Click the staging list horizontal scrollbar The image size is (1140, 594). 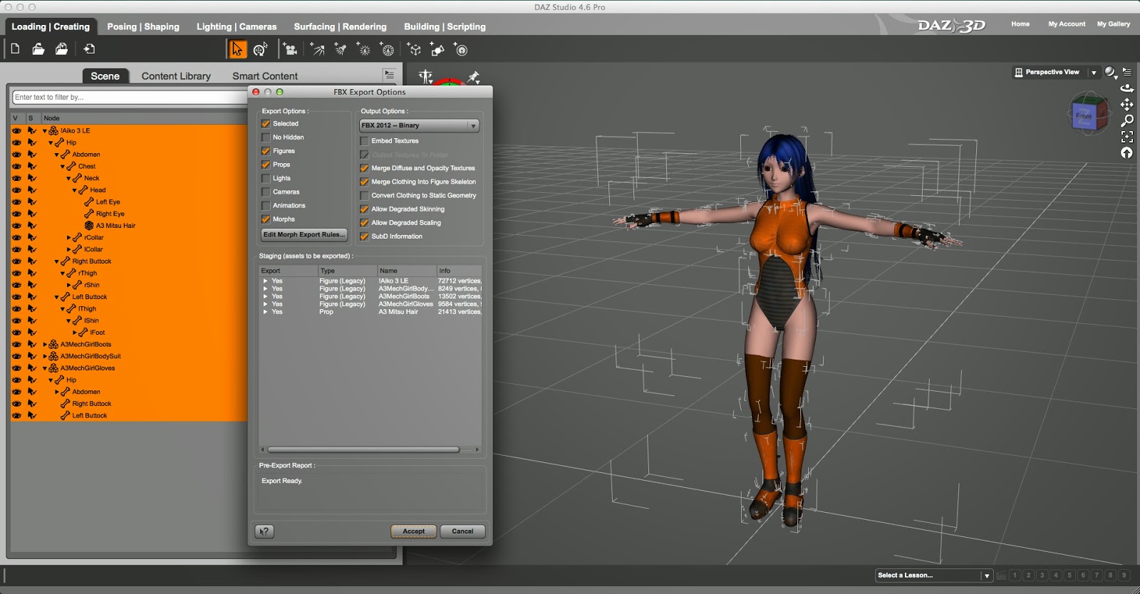point(363,449)
